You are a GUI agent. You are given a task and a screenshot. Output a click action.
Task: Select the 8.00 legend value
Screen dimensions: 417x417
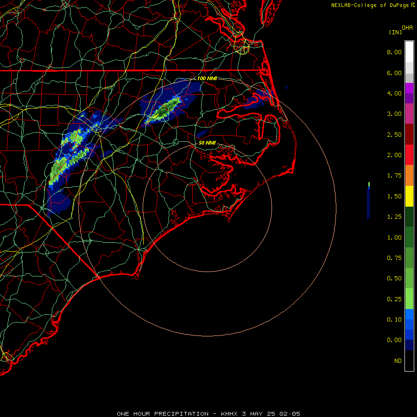394,52
